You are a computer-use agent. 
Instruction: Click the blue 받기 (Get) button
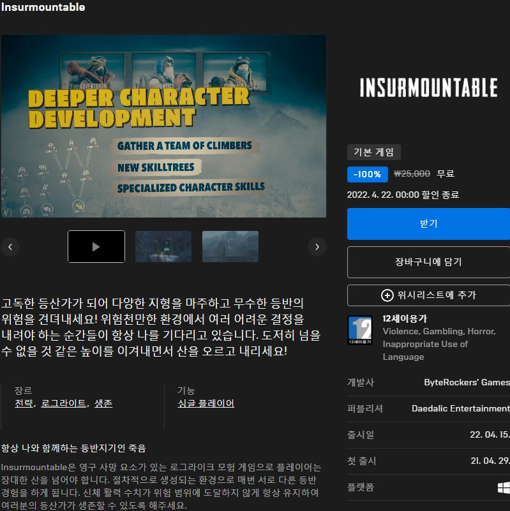coord(428,224)
